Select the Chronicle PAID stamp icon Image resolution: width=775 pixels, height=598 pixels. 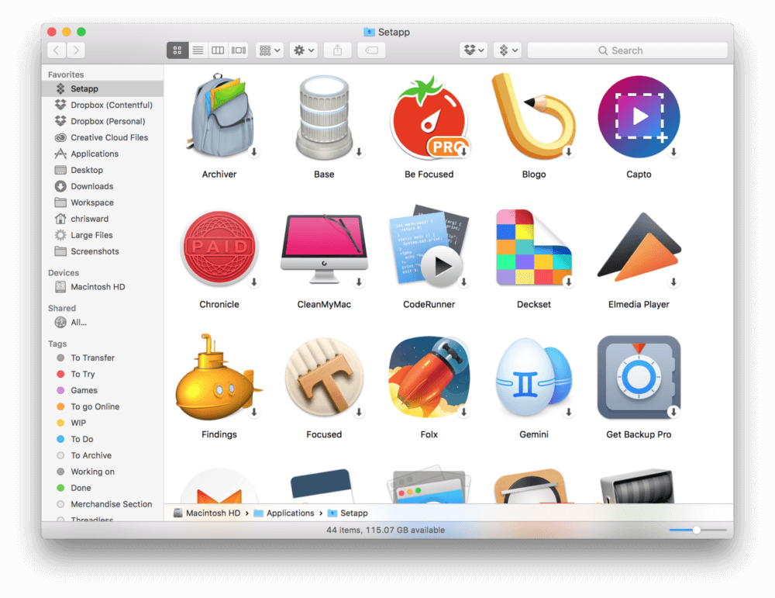(219, 247)
